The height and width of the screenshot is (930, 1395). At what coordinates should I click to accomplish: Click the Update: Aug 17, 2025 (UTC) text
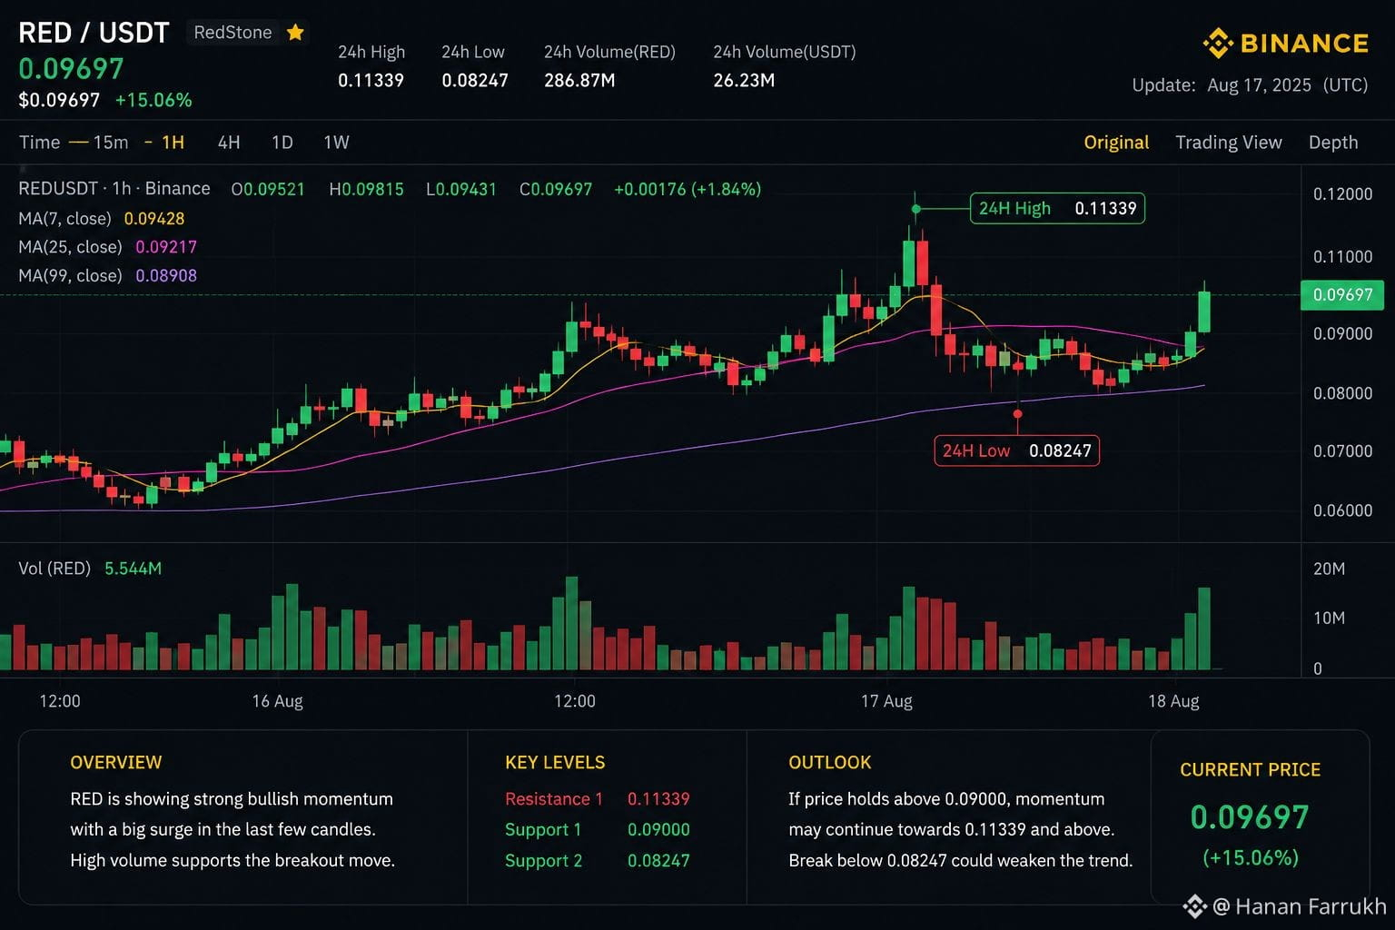[1250, 85]
